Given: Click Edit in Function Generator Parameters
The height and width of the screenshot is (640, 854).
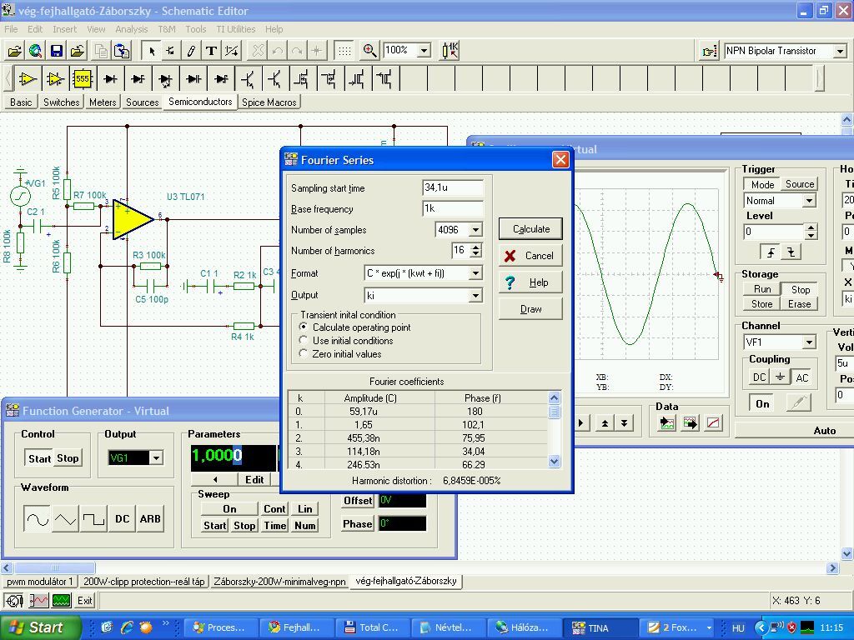Looking at the screenshot, I should (254, 479).
